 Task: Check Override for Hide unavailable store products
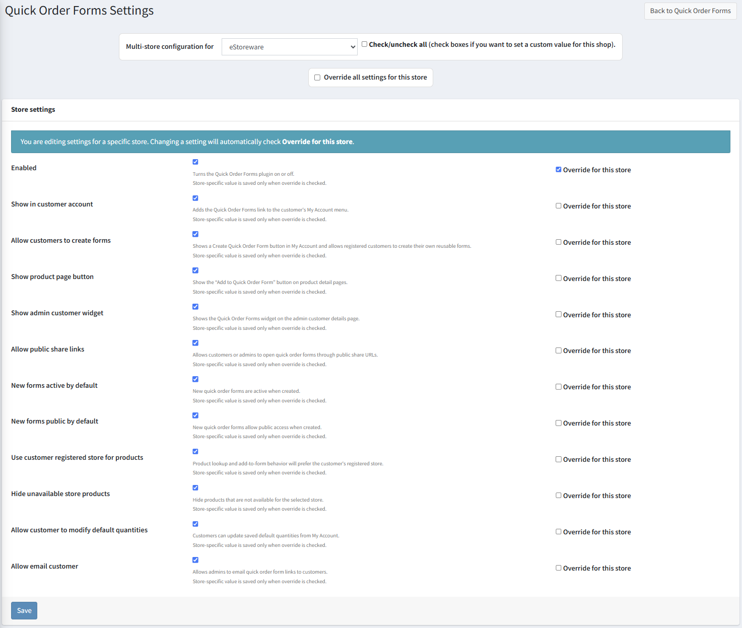(559, 496)
